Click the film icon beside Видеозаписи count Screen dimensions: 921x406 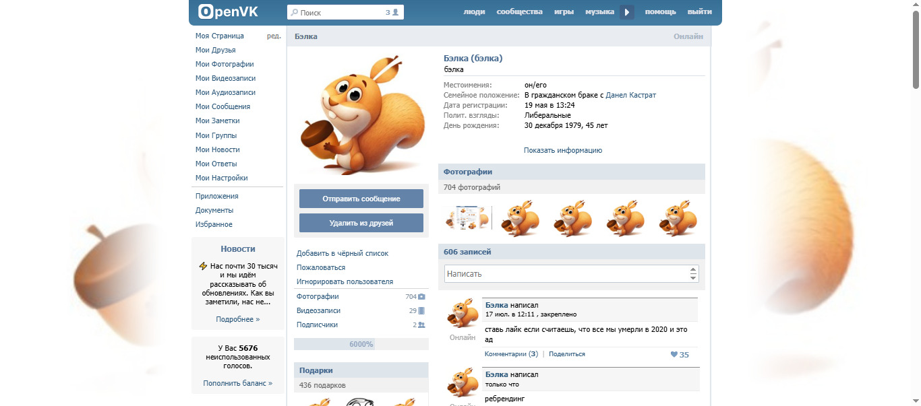pyautogui.click(x=421, y=310)
